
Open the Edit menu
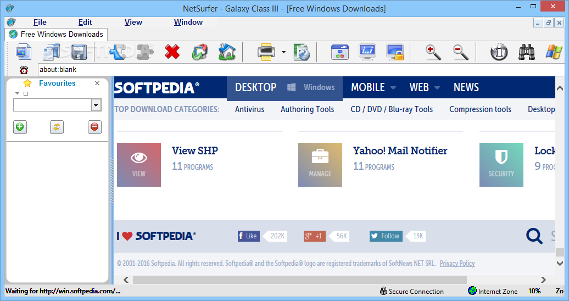pyautogui.click(x=85, y=22)
